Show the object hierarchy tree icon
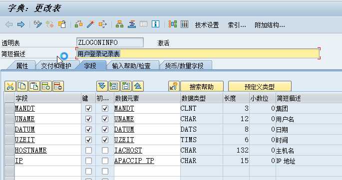The image size is (342, 180). tap(119, 24)
